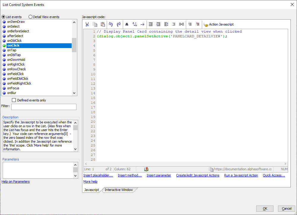Switch to the Javascript tab
The image size is (297, 215).
point(92,190)
